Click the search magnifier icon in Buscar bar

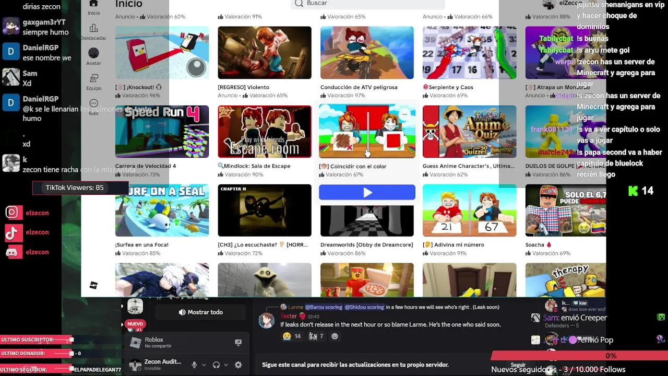tap(299, 3)
